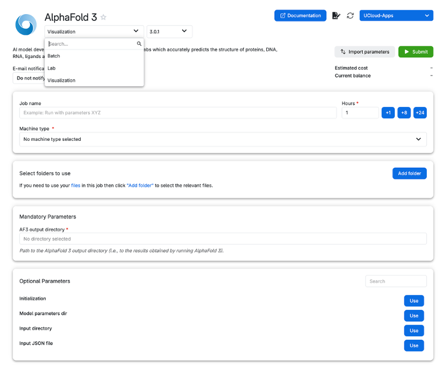Screen dimensions: 441x365
Task: Open the files link
Action: point(76,185)
